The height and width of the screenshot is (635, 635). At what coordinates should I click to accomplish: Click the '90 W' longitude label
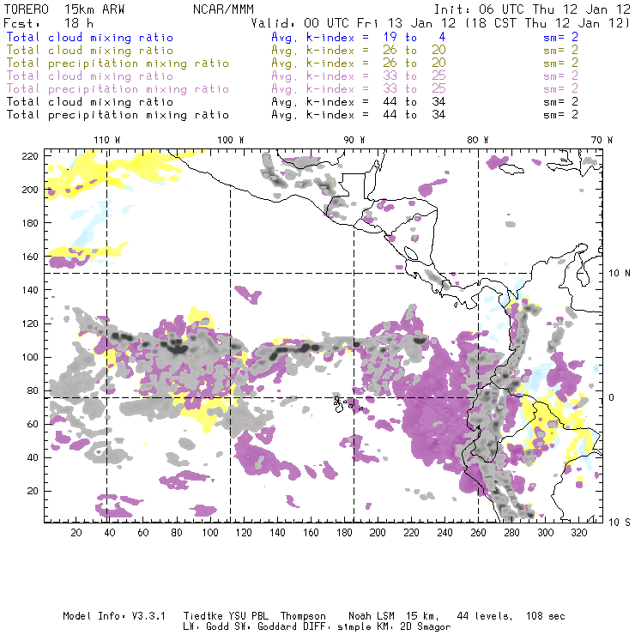(354, 140)
